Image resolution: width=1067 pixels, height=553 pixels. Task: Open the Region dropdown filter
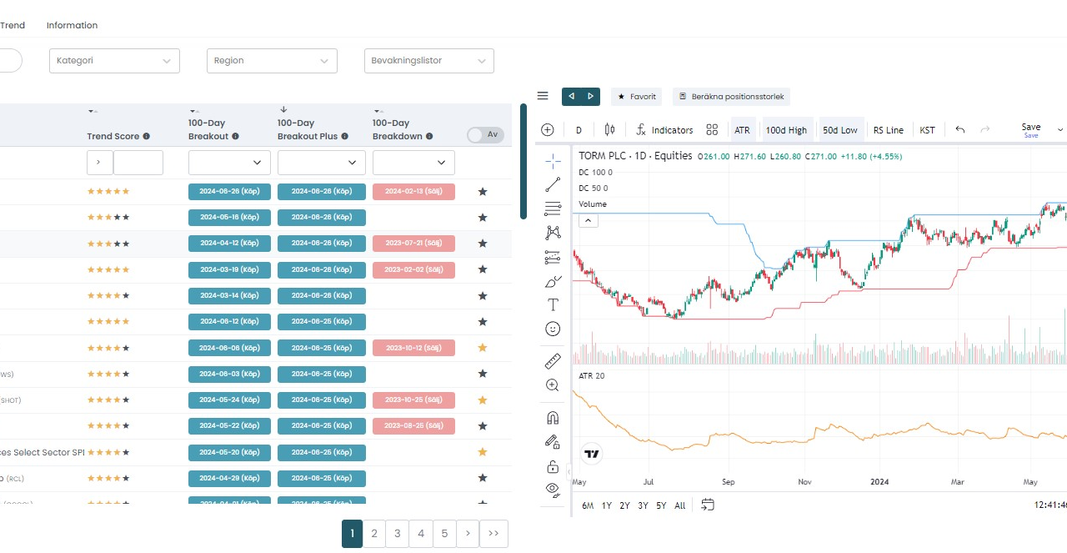(272, 61)
